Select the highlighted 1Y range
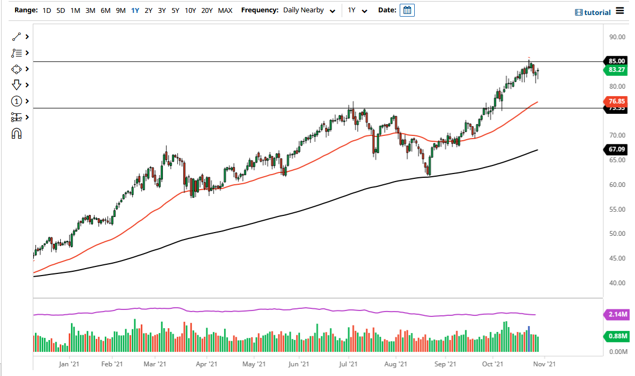Screen dimensions: 635x376 [x=135, y=10]
